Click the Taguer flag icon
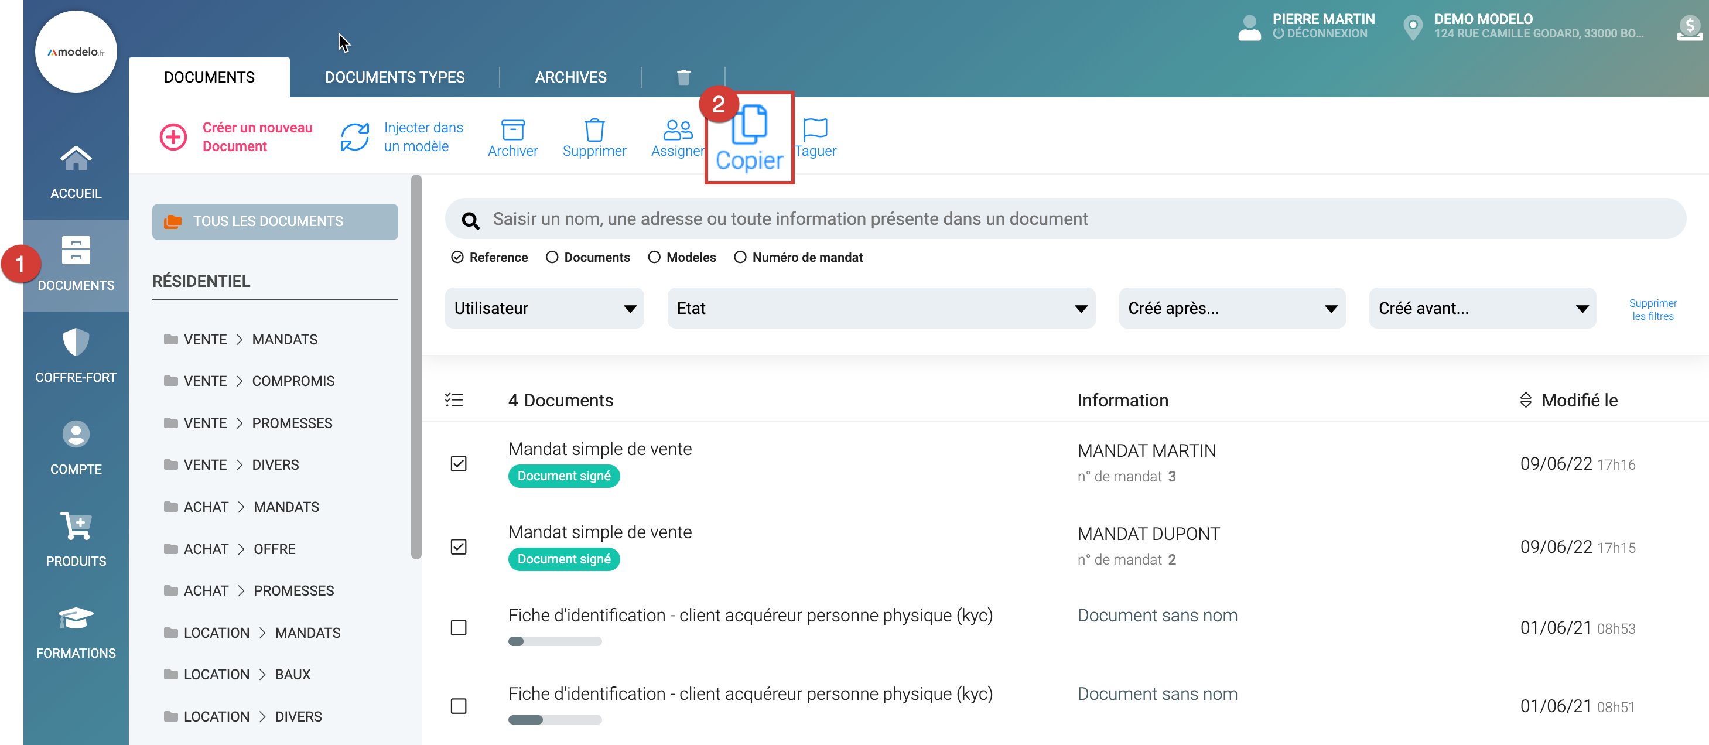Viewport: 1709px width, 745px height. 815,129
